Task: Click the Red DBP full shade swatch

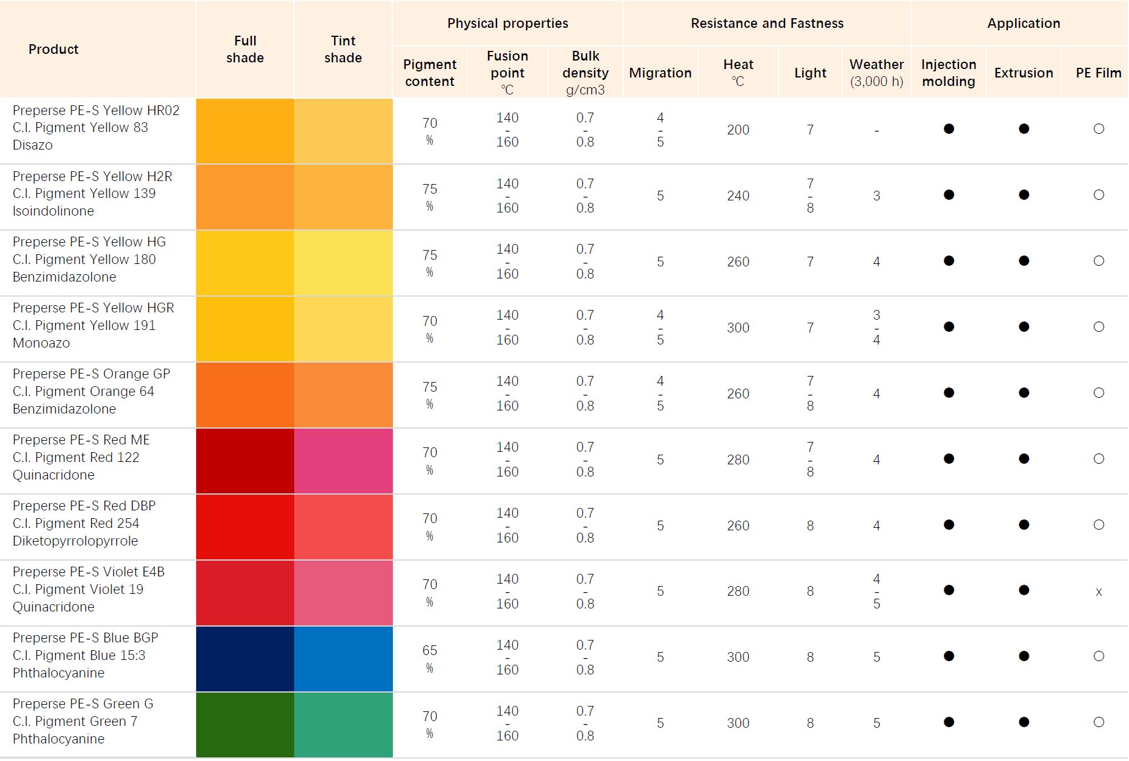Action: pyautogui.click(x=245, y=527)
